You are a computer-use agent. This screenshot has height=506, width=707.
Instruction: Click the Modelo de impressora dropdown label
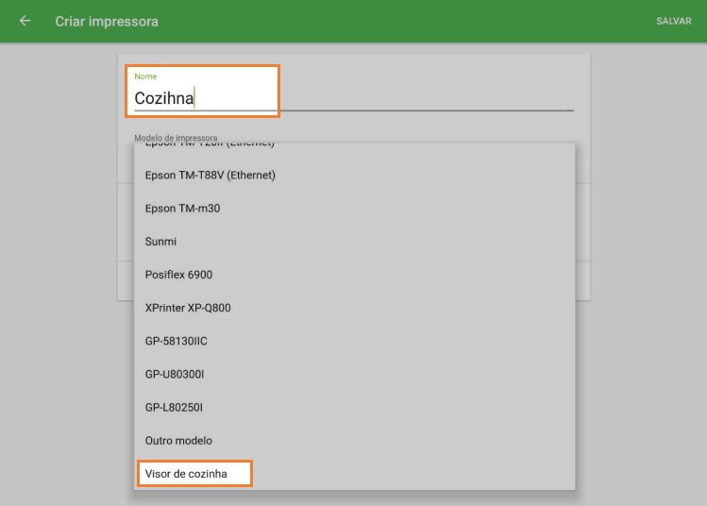(x=176, y=137)
